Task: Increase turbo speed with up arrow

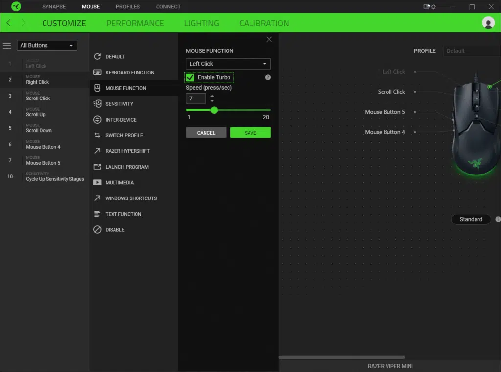Action: (x=212, y=96)
